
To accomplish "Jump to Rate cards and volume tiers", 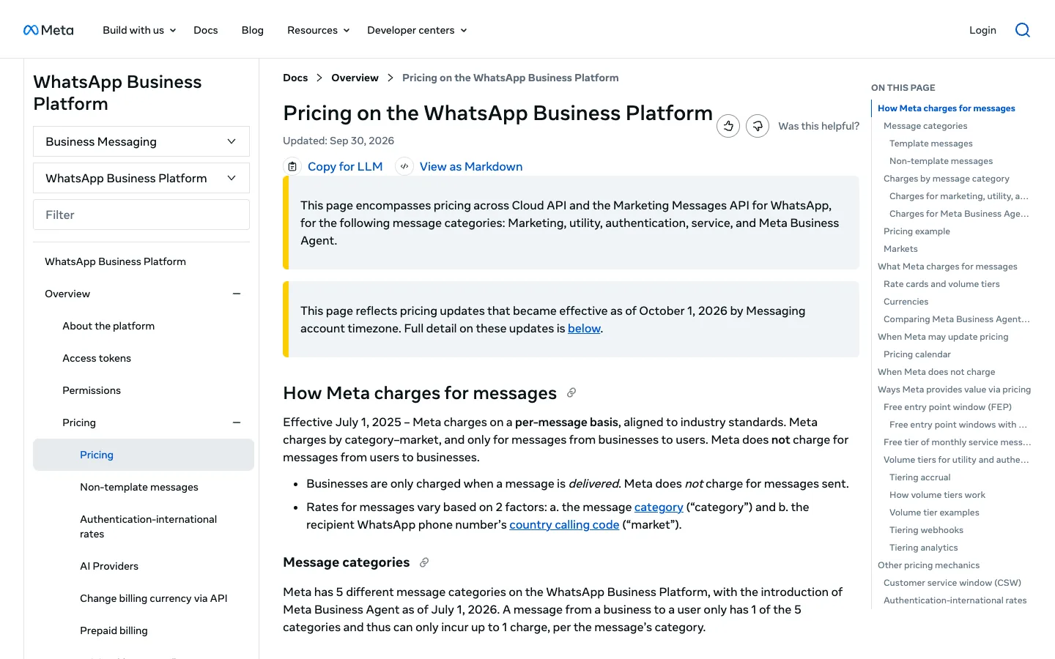I will [941, 284].
